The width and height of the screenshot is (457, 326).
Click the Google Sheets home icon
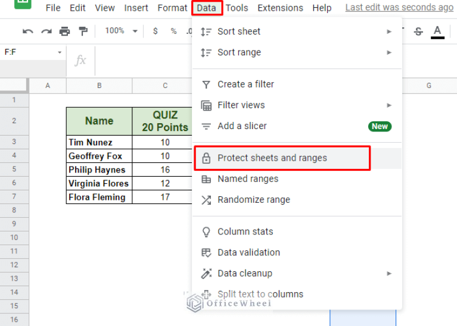click(x=23, y=4)
